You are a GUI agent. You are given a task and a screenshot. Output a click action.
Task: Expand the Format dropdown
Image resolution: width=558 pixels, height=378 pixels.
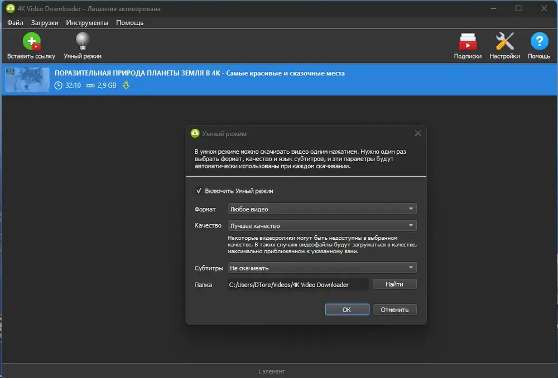[x=323, y=209]
